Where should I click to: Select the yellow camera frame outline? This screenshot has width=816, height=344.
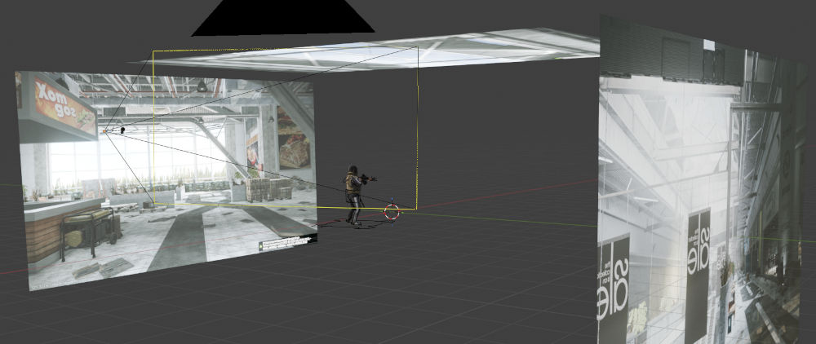pyautogui.click(x=285, y=128)
